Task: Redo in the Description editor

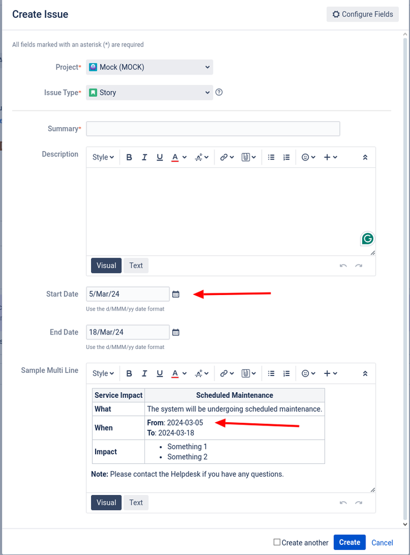Action: click(x=359, y=266)
